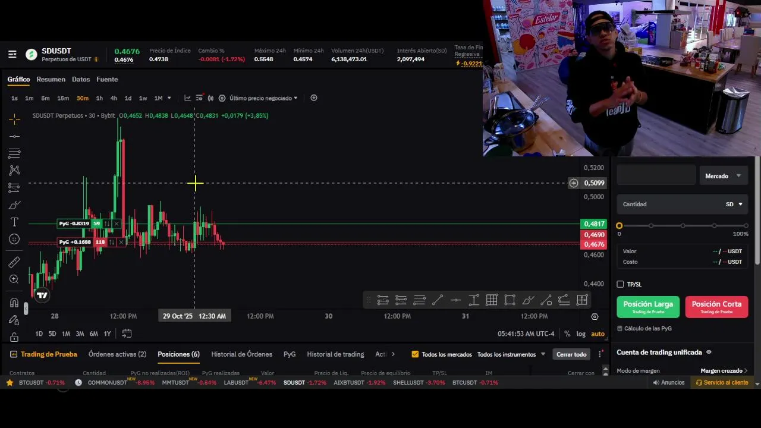Select the XABCD pattern tool
The height and width of the screenshot is (428, 761).
14,171
